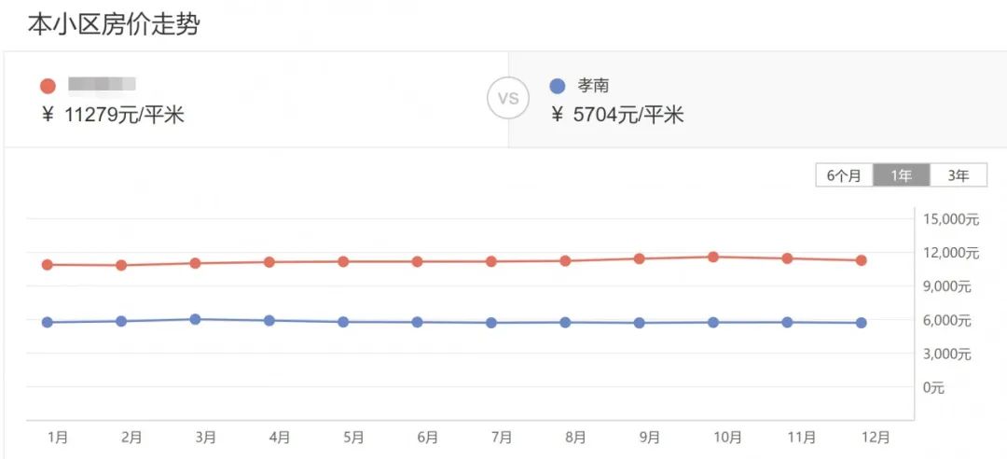Click the red legend dot for community

[x=48, y=86]
